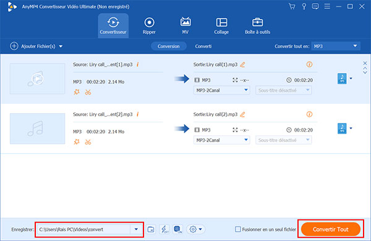Viewport: 371px width, 241px height.
Task: Open MP3-2Canal audio track dropdown for second file
Action: [x=222, y=140]
